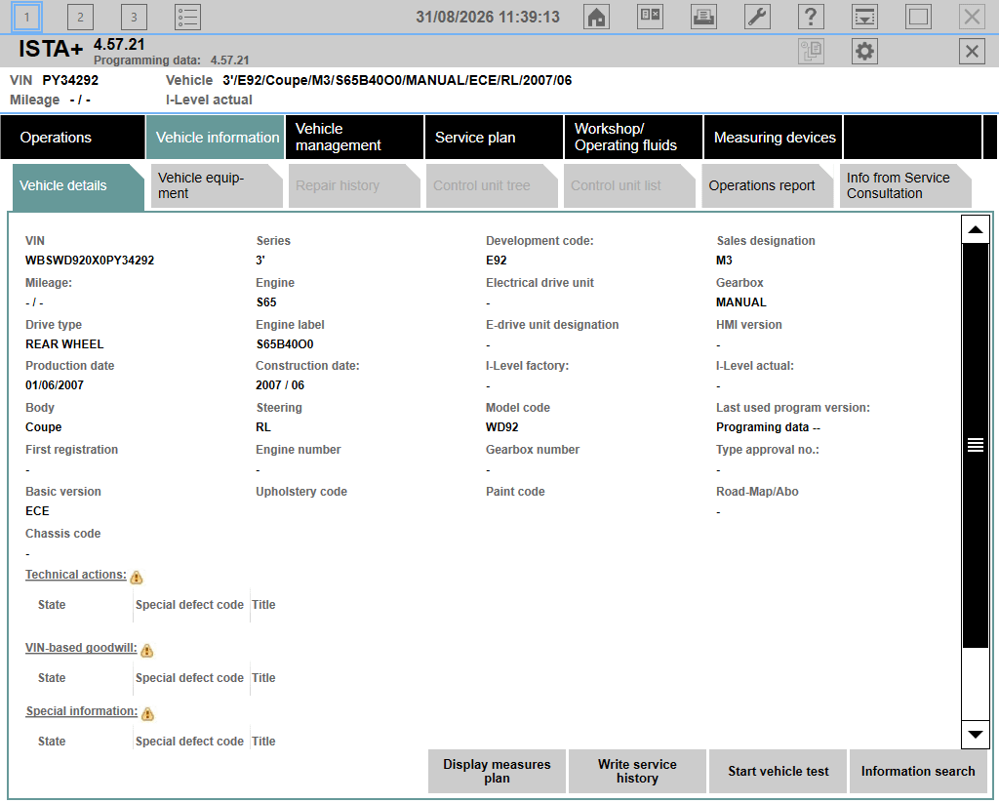The image size is (999, 803).
Task: Open the Operations report subtab
Action: coord(767,186)
